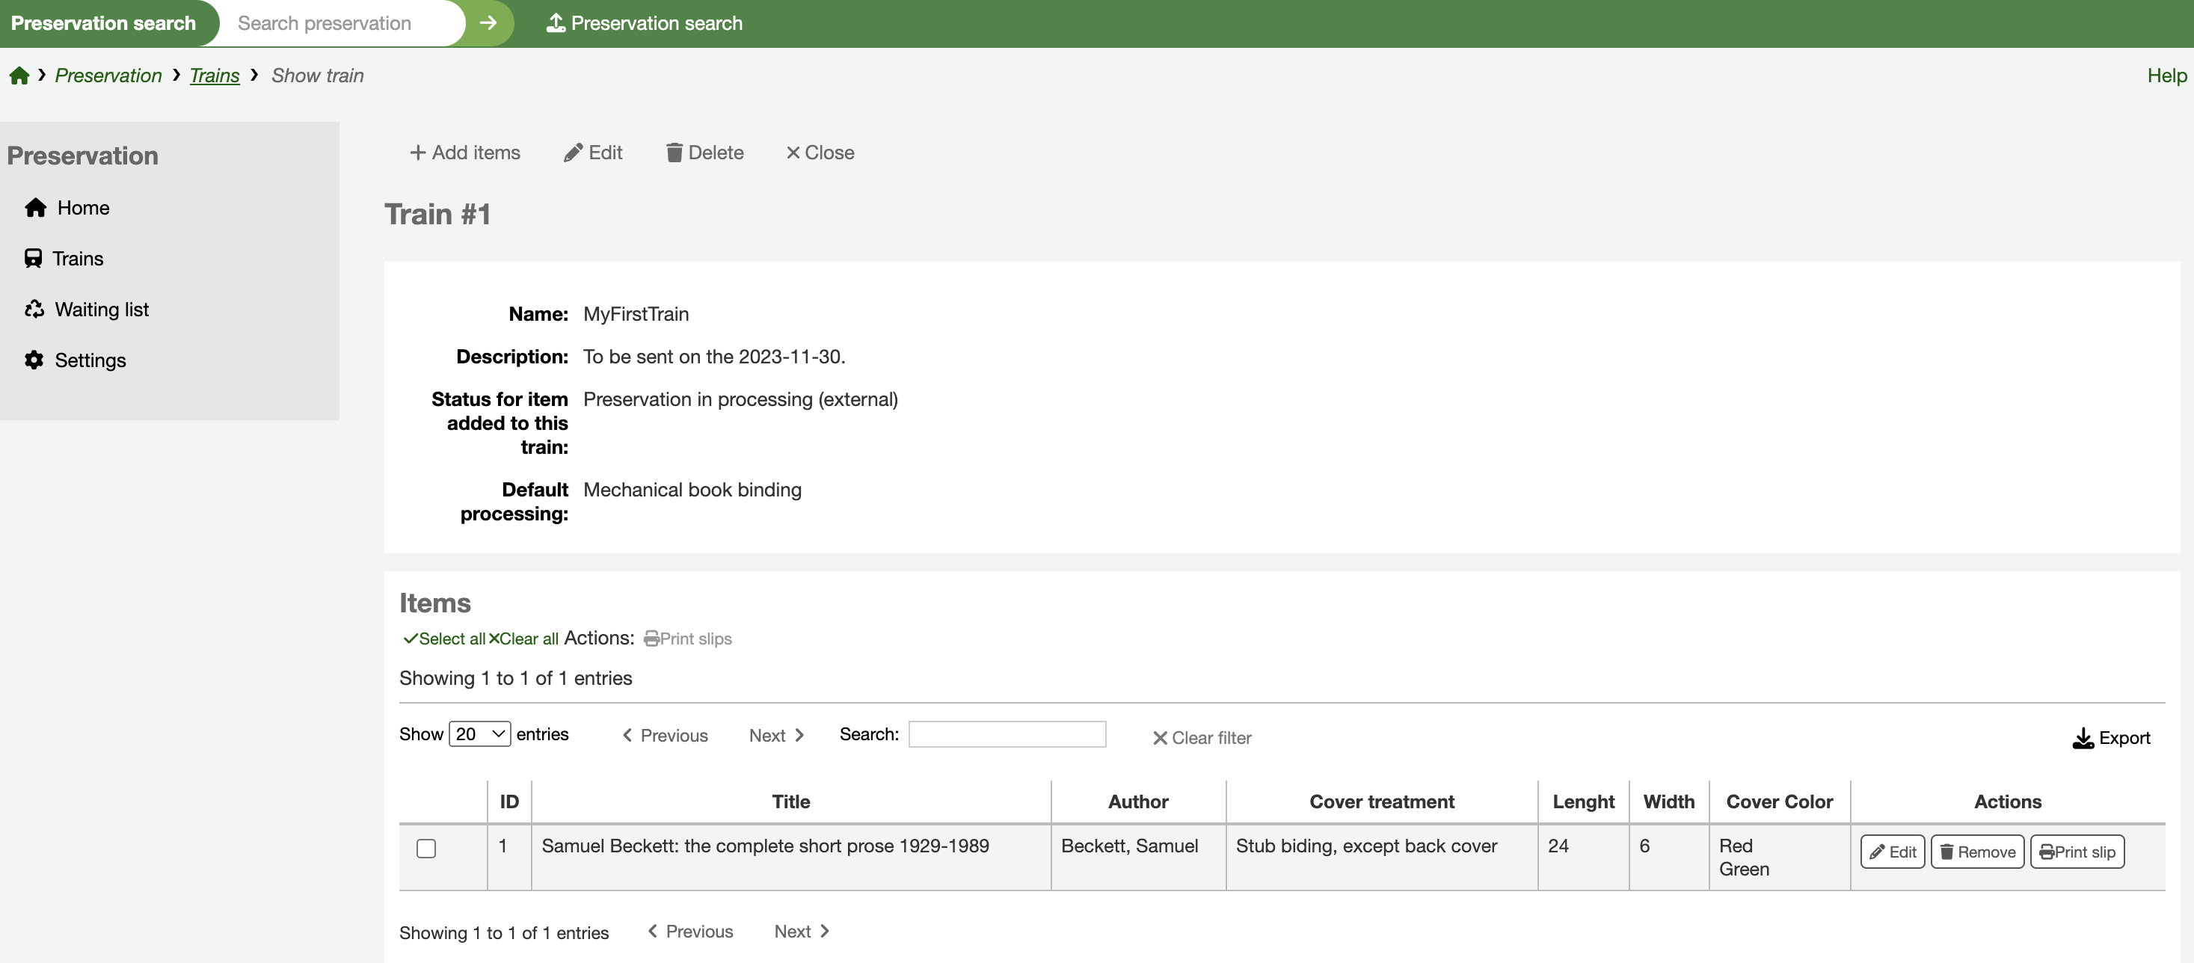Click Next chevron to go to next page
The image size is (2194, 963).
[799, 732]
